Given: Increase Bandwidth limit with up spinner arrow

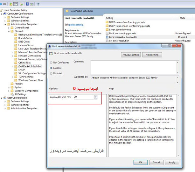Looking at the screenshot, I should click(x=96, y=96).
